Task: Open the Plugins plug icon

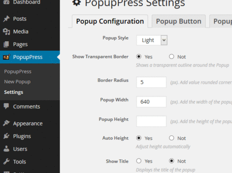Action: pyautogui.click(x=6, y=136)
